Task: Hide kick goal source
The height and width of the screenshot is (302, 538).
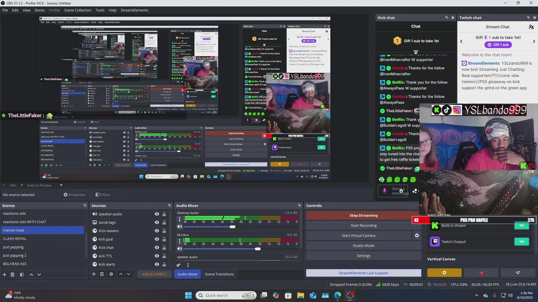Action: coord(157,239)
